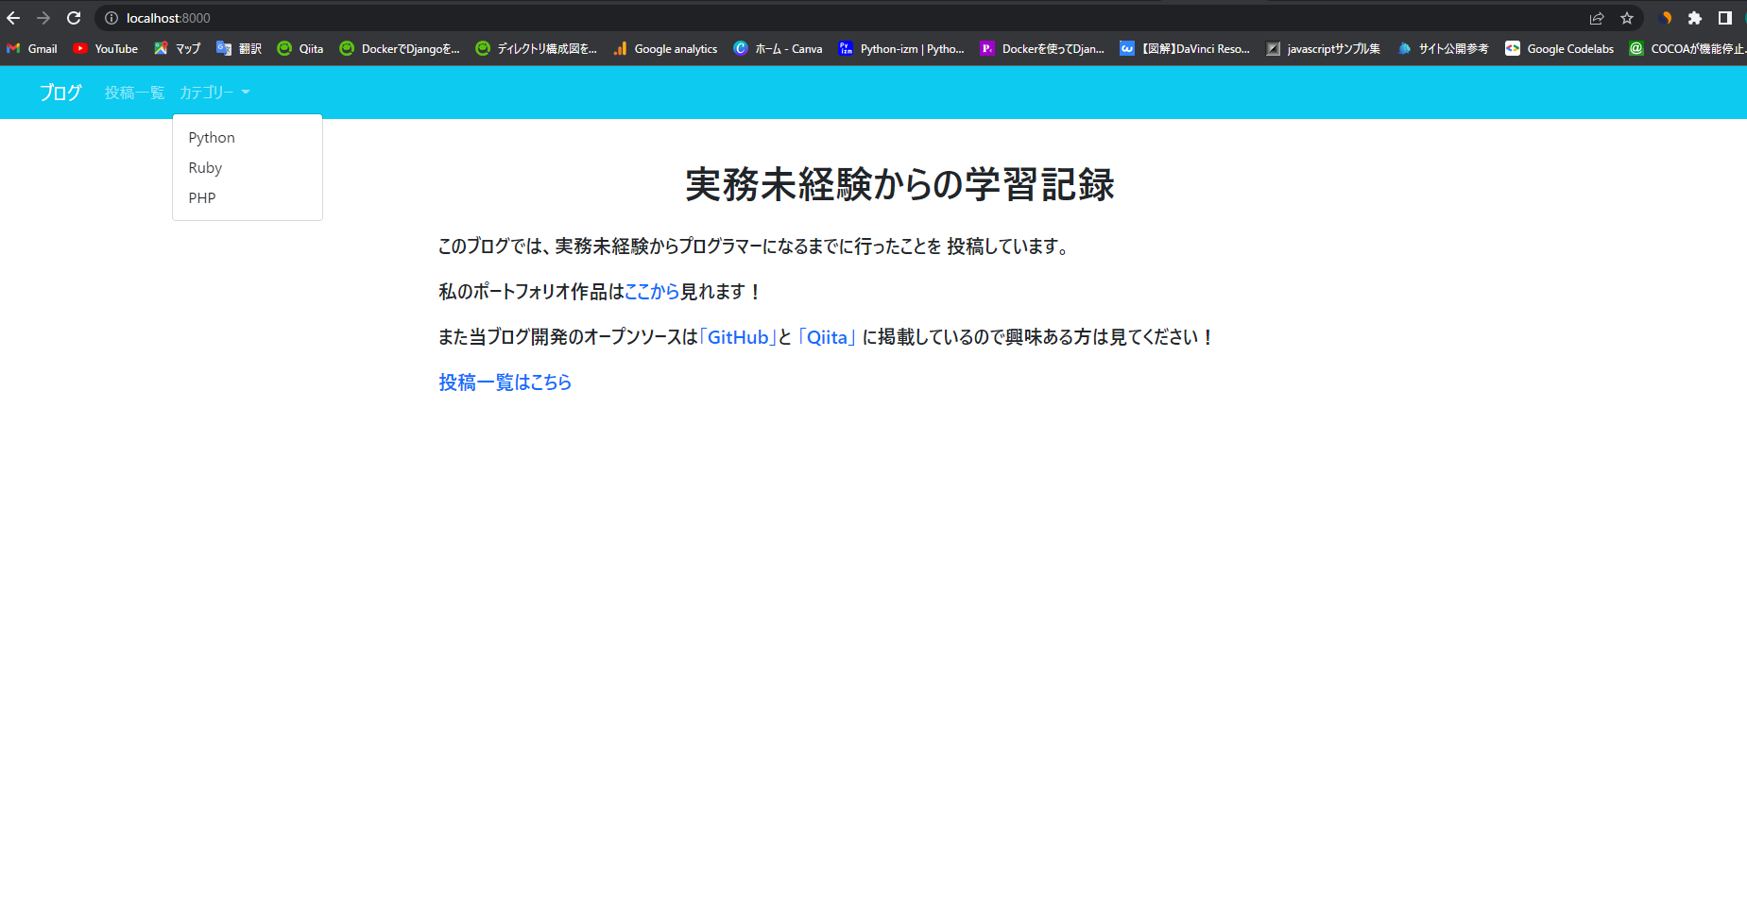Open the javascriptサンプル集 bookmark
The height and width of the screenshot is (901, 1747).
pyautogui.click(x=1323, y=48)
